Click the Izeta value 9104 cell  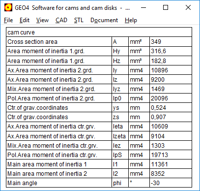point(171,136)
